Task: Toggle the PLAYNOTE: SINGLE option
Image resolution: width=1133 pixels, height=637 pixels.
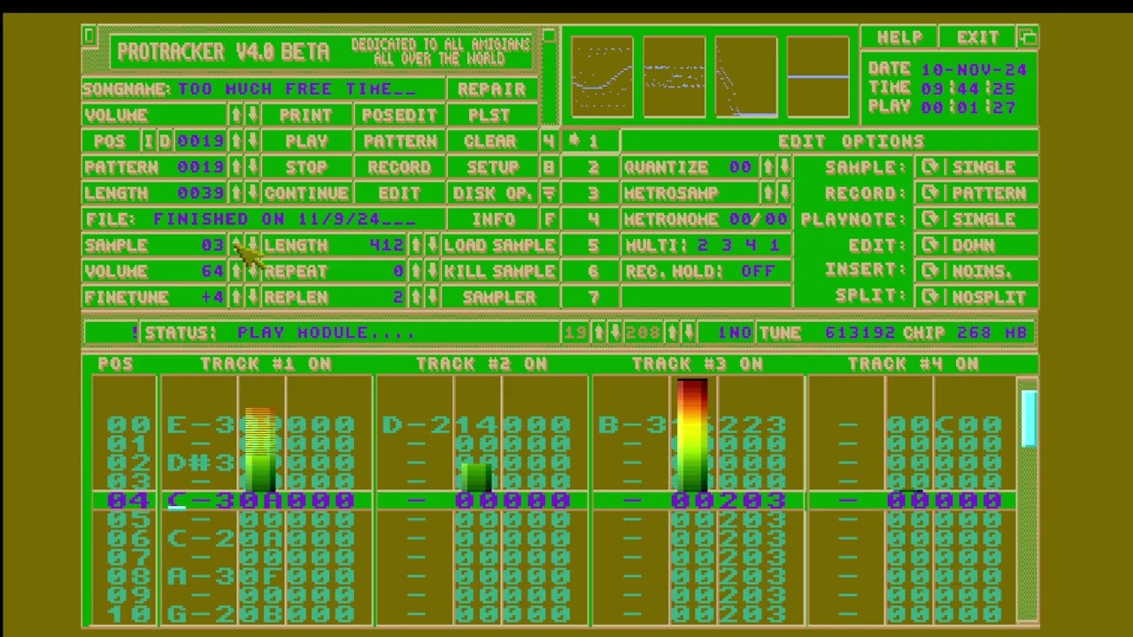Action: (977, 219)
